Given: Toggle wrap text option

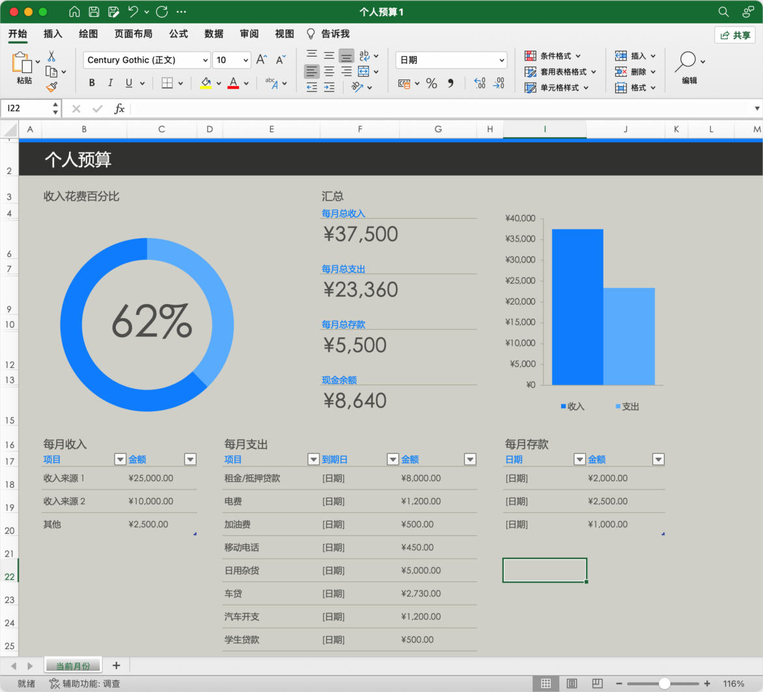Looking at the screenshot, I should click(364, 55).
